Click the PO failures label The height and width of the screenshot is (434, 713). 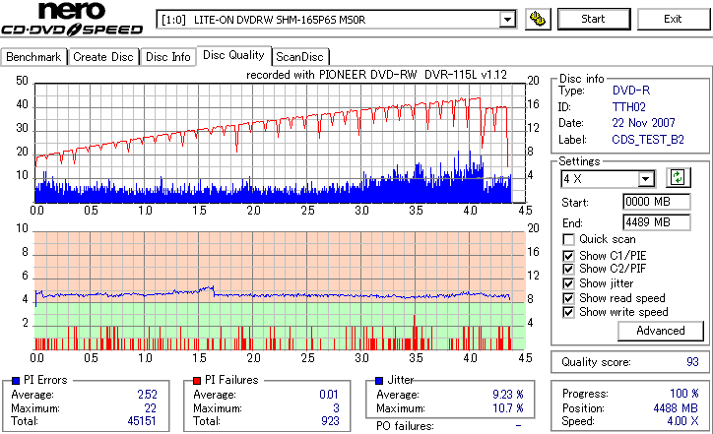click(405, 426)
